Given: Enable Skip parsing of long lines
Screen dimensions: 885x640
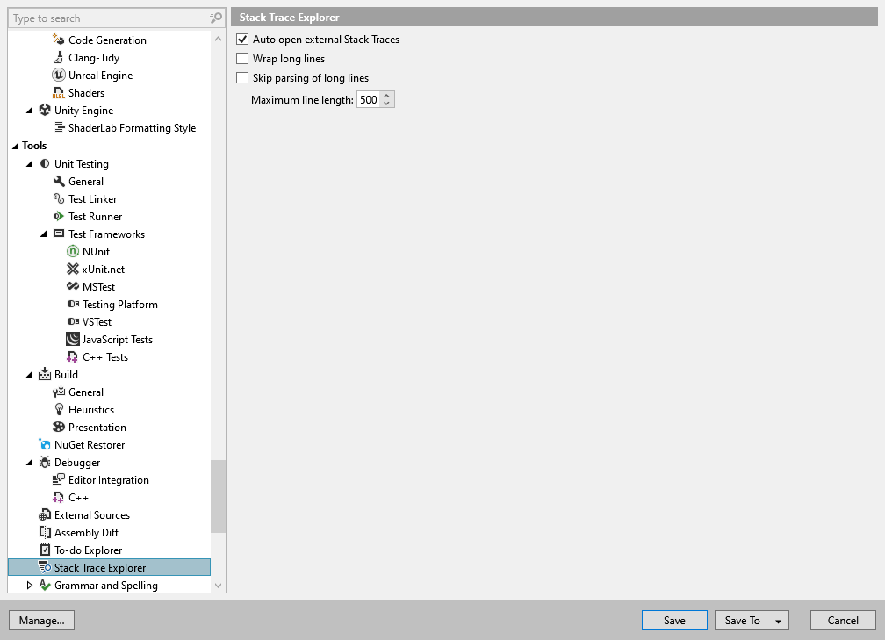Looking at the screenshot, I should coord(241,77).
